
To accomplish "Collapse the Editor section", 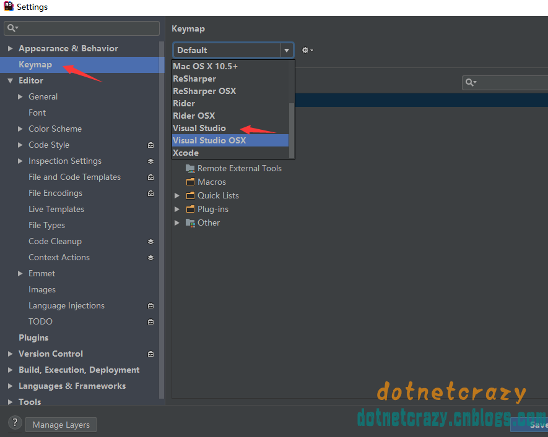I will [10, 80].
